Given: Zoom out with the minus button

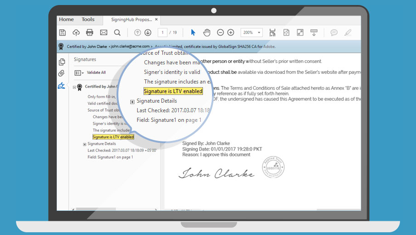Looking at the screenshot, I should 220,32.
